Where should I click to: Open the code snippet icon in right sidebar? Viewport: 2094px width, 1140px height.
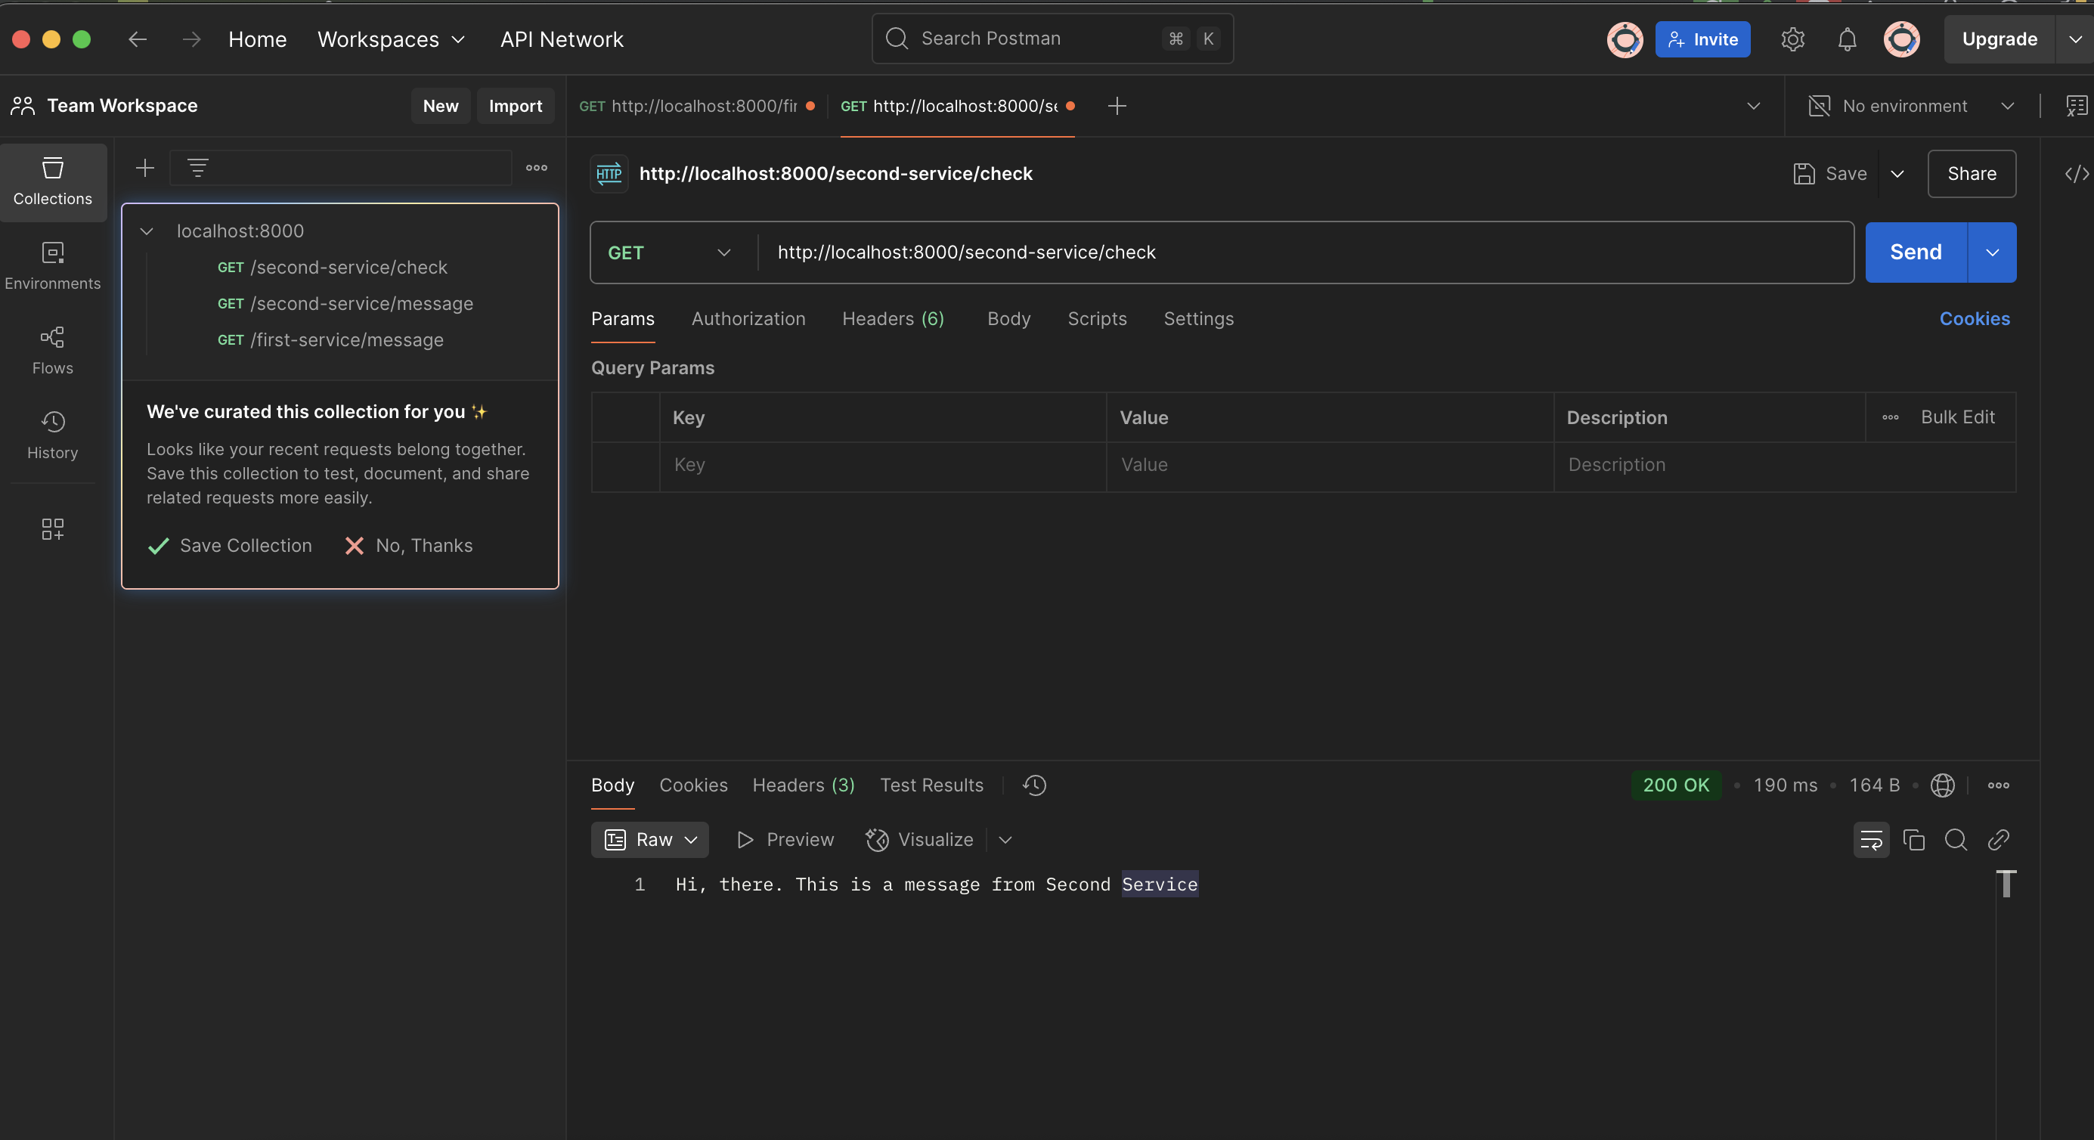coord(2076,174)
